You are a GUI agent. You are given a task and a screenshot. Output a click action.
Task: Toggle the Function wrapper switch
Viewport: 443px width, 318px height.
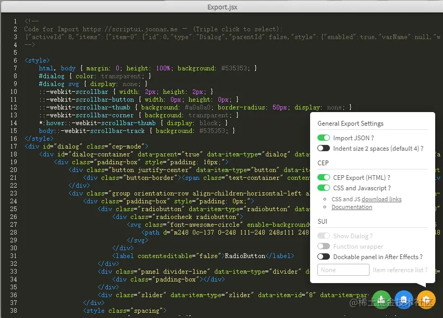324,246
